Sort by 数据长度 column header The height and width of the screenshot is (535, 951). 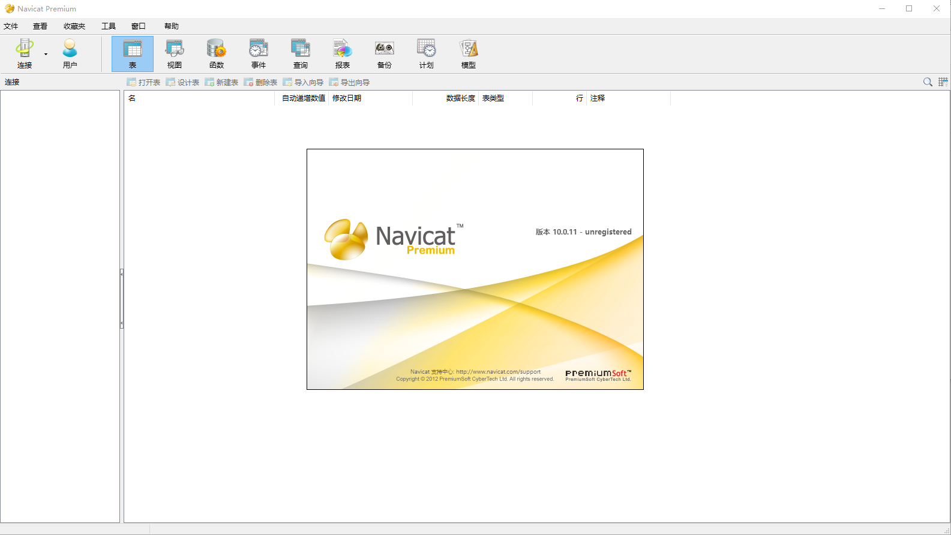click(446, 98)
